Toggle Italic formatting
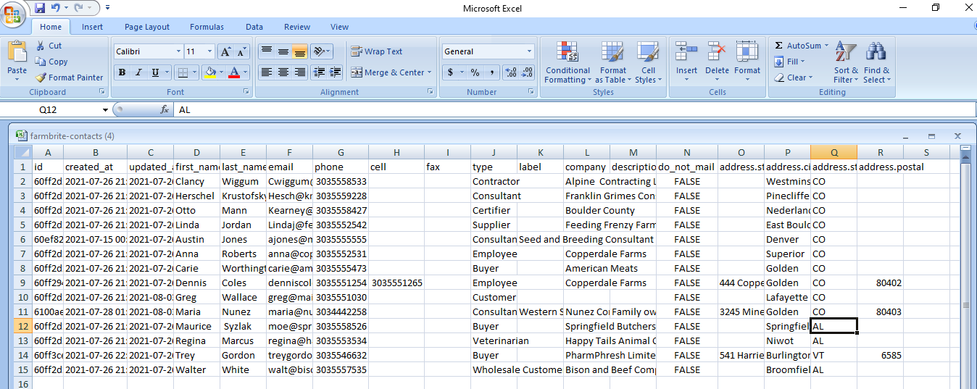This screenshot has height=389, width=977. tap(138, 72)
